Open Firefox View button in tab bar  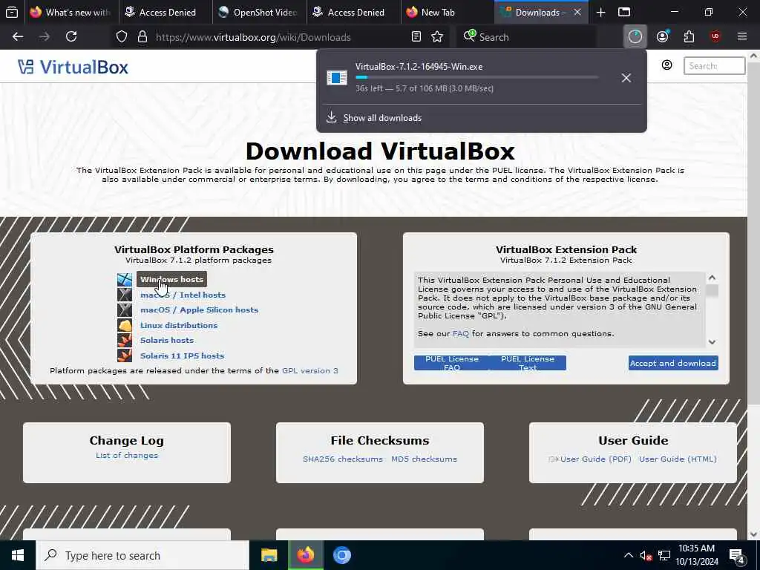click(12, 12)
